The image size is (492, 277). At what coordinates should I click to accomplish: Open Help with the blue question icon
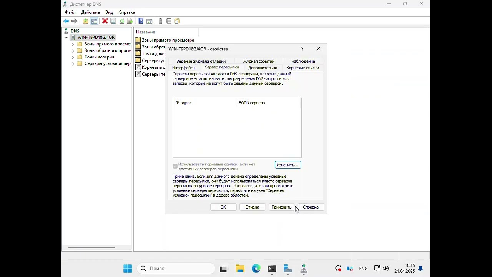(141, 21)
